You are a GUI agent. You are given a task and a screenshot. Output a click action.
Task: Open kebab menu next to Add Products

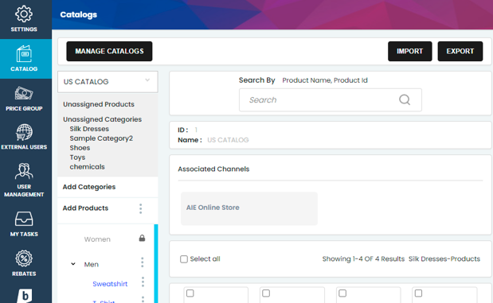(140, 208)
